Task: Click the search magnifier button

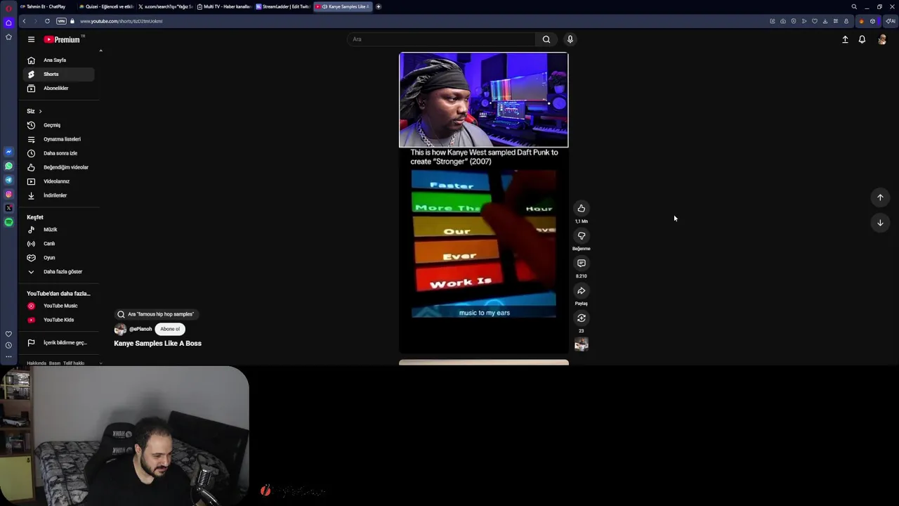Action: [x=546, y=39]
